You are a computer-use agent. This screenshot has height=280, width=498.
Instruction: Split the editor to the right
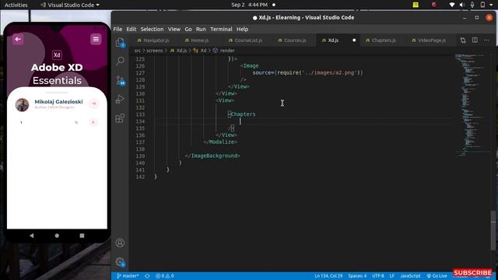coord(475,40)
